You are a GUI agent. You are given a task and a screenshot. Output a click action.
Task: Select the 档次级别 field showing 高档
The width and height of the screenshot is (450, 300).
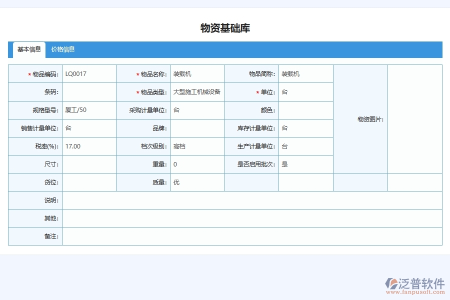click(x=197, y=146)
